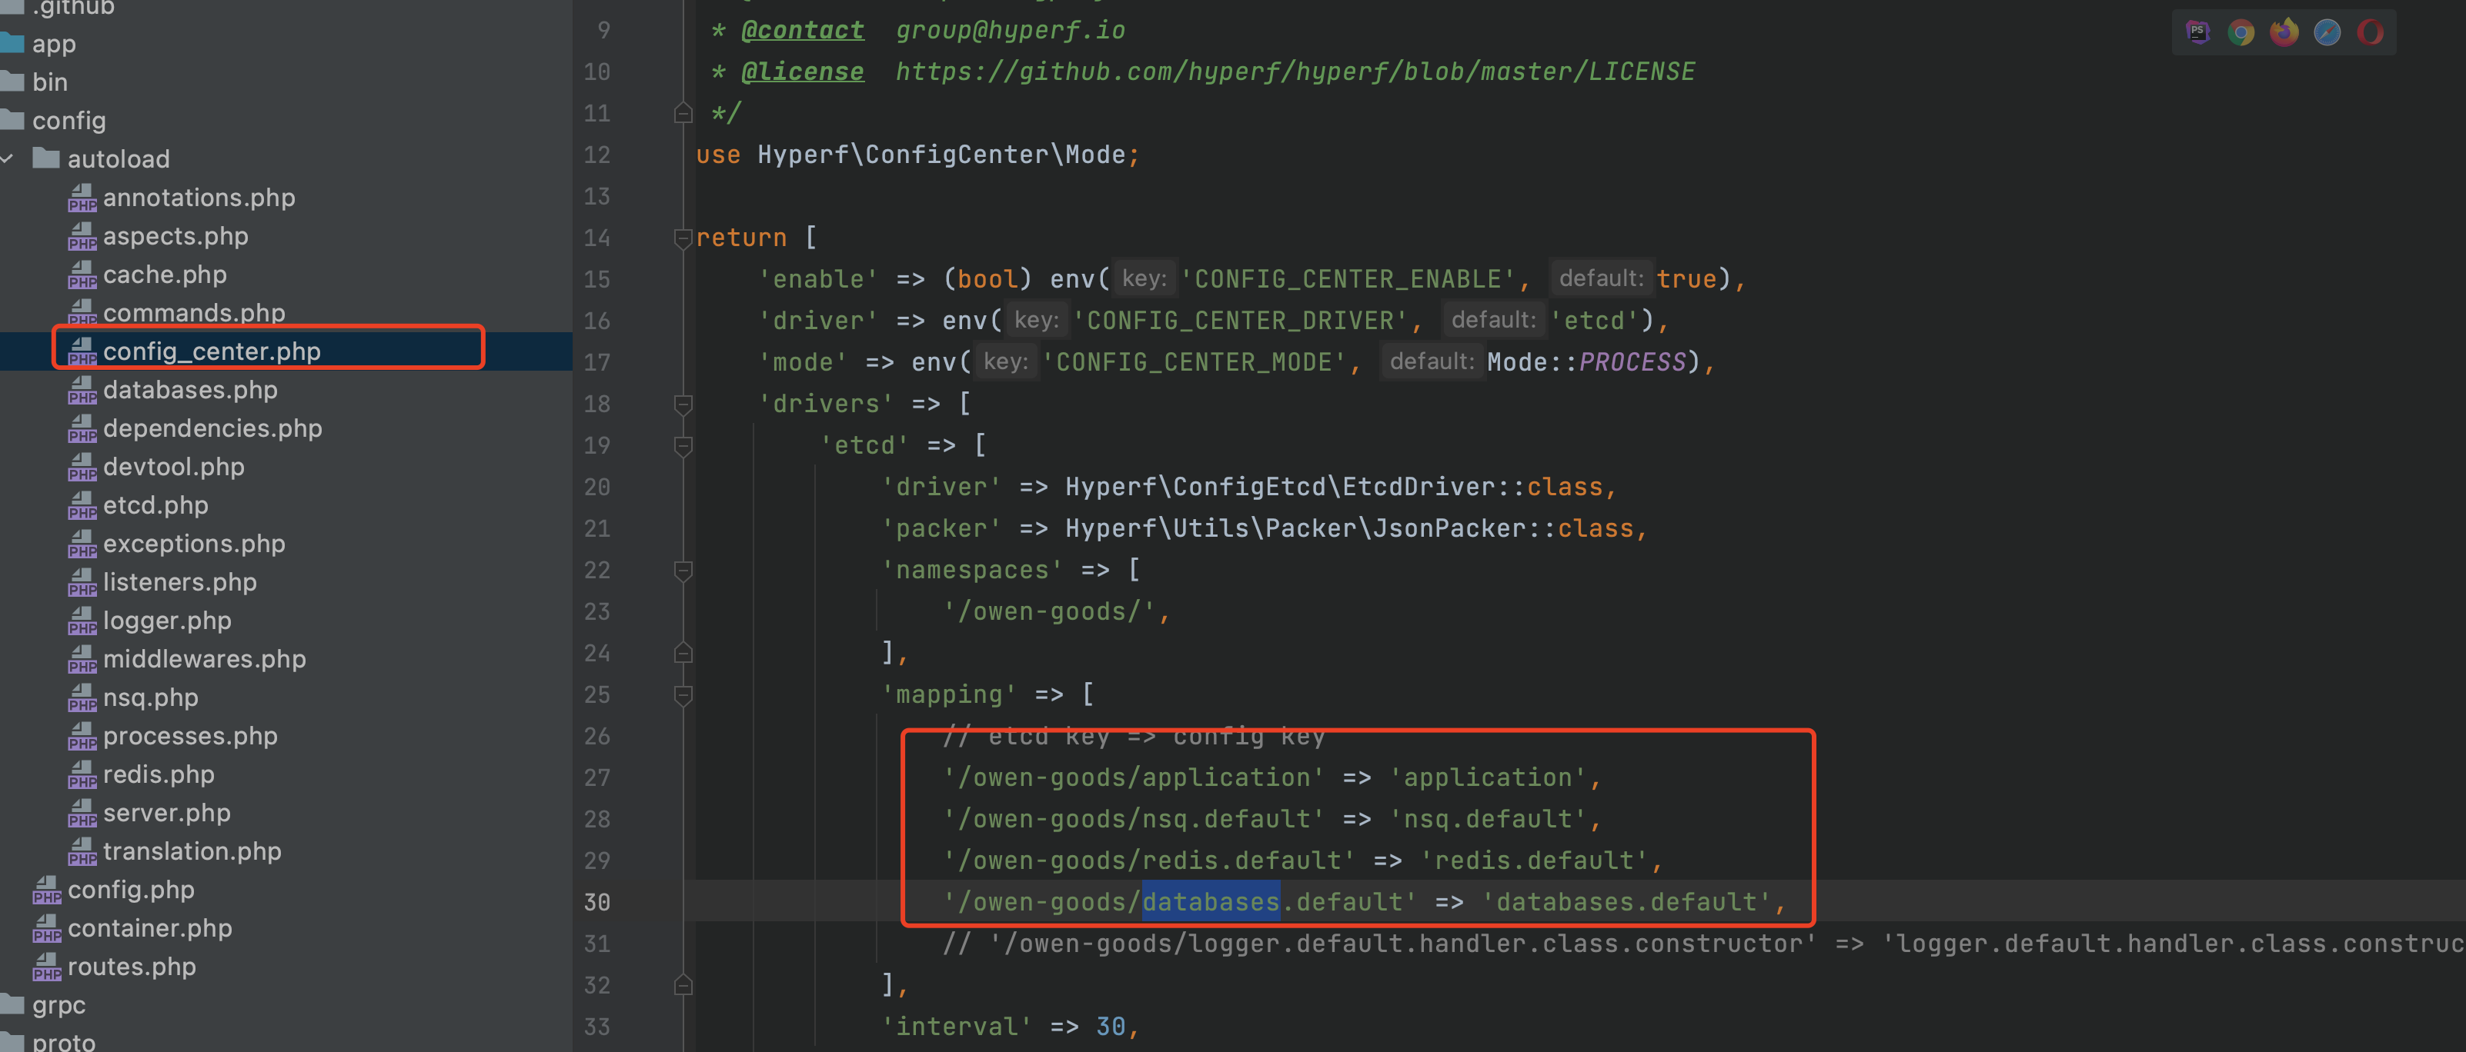
Task: Click the PHP file icon next to etcd.php
Action: click(82, 506)
